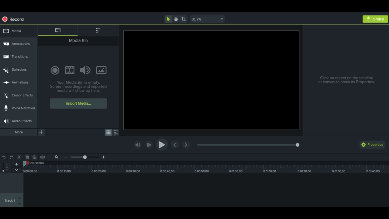Screen dimensions: 389x219
Task: Open the Behaviors tab
Action: click(x=19, y=70)
